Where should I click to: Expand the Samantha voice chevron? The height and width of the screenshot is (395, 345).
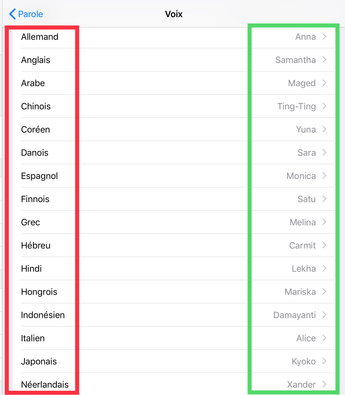(325, 60)
